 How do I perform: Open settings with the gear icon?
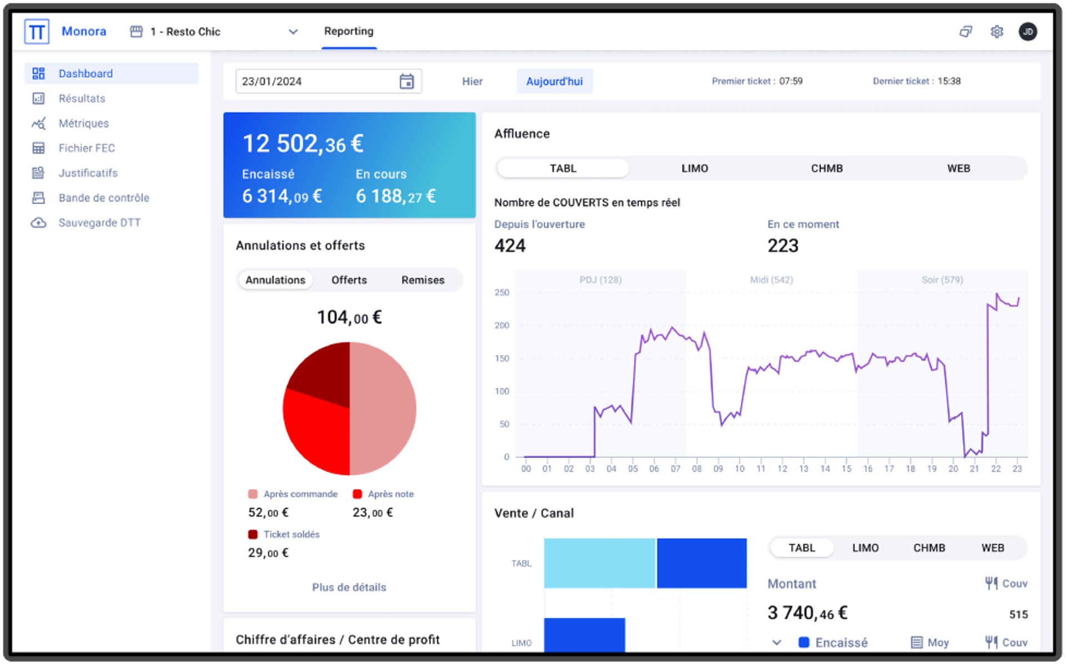997,32
